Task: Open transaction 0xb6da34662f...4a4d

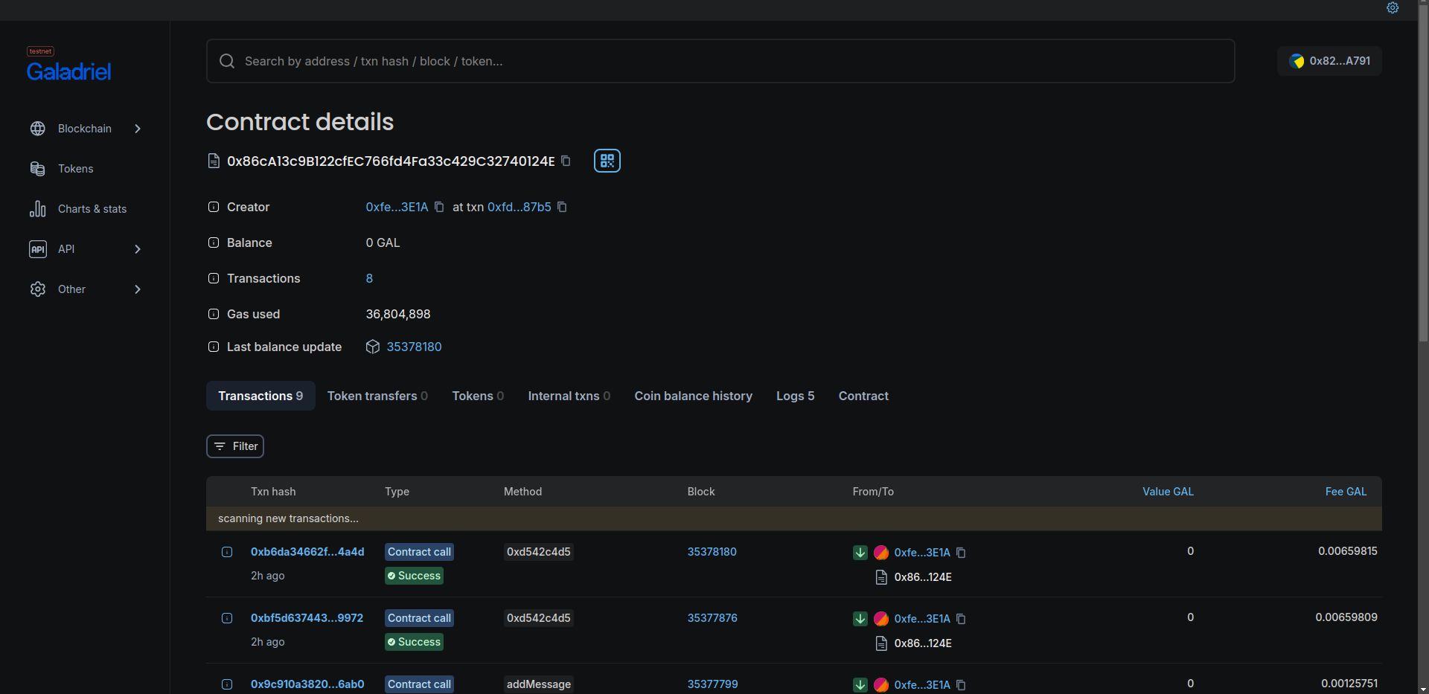Action: coord(307,552)
